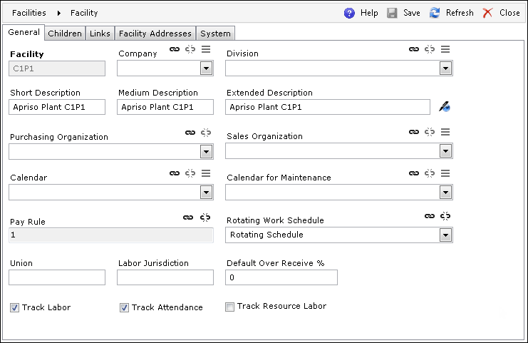Click the blue Help question mark icon
This screenshot has width=528, height=343.
349,13
